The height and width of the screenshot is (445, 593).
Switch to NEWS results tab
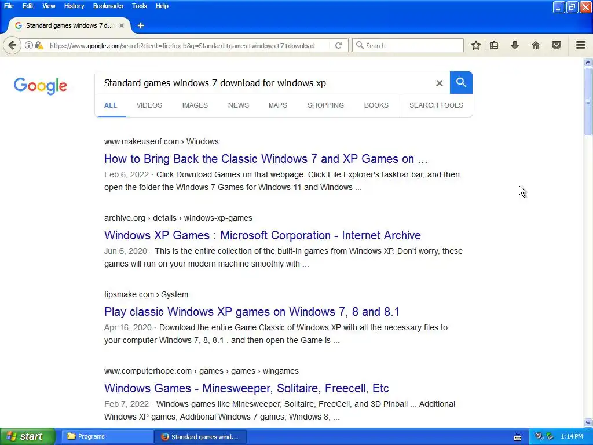pyautogui.click(x=239, y=105)
